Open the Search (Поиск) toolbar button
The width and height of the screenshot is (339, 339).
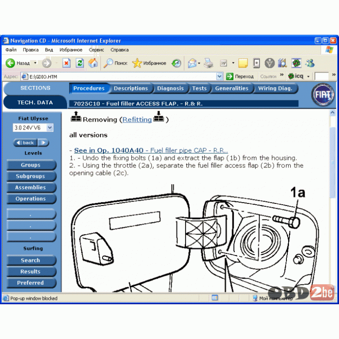(115, 63)
